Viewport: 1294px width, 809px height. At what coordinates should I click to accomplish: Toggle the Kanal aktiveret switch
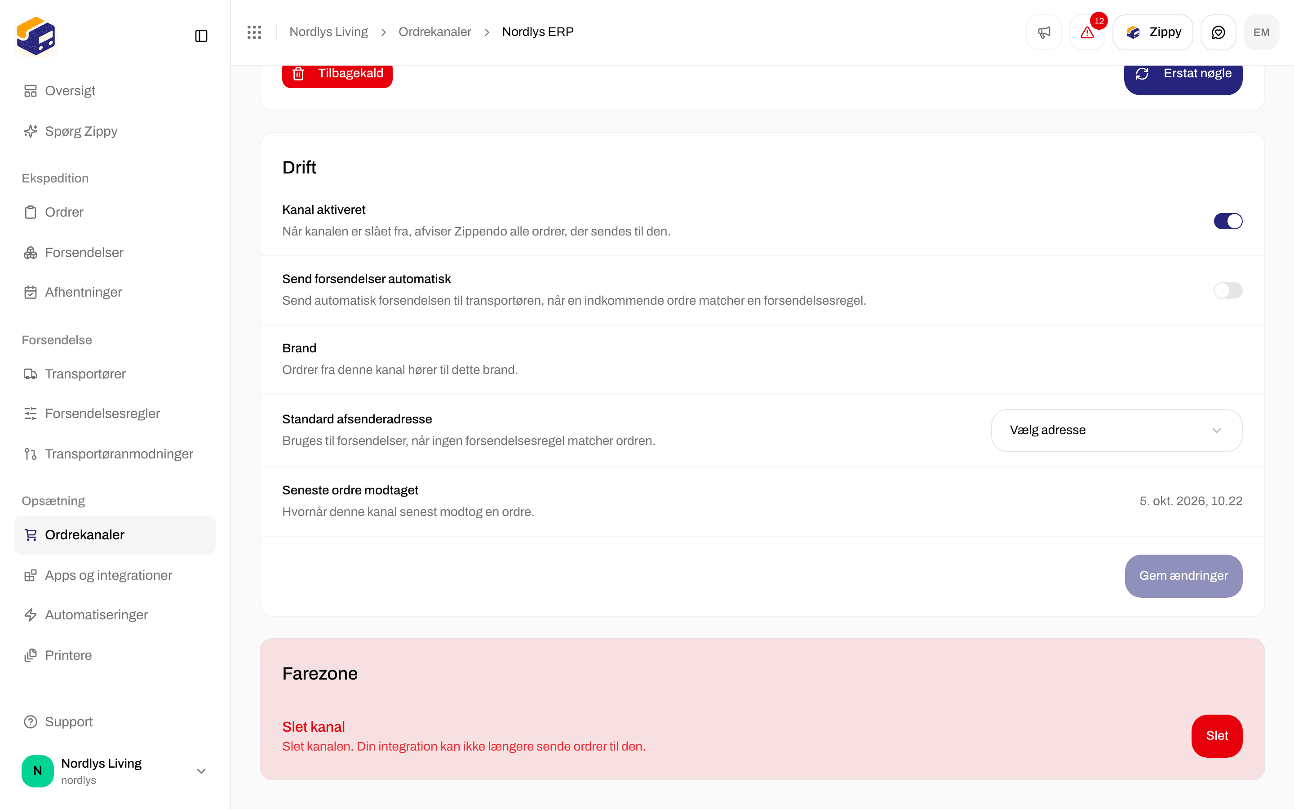coord(1228,221)
